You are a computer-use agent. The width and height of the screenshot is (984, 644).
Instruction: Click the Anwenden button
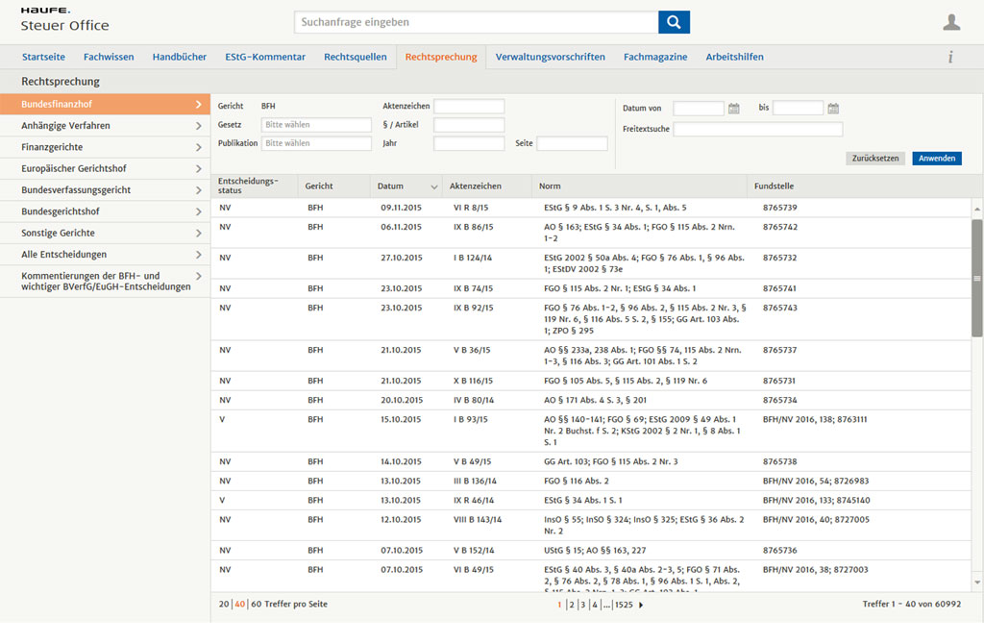936,159
